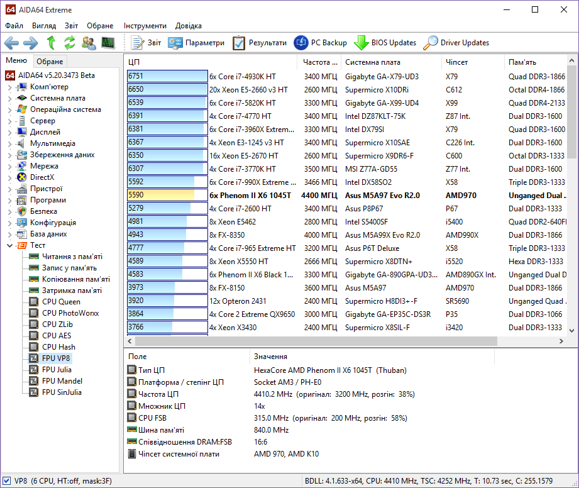Expand the Операційна система node
This screenshot has height=488, width=579.
pyautogui.click(x=9, y=109)
